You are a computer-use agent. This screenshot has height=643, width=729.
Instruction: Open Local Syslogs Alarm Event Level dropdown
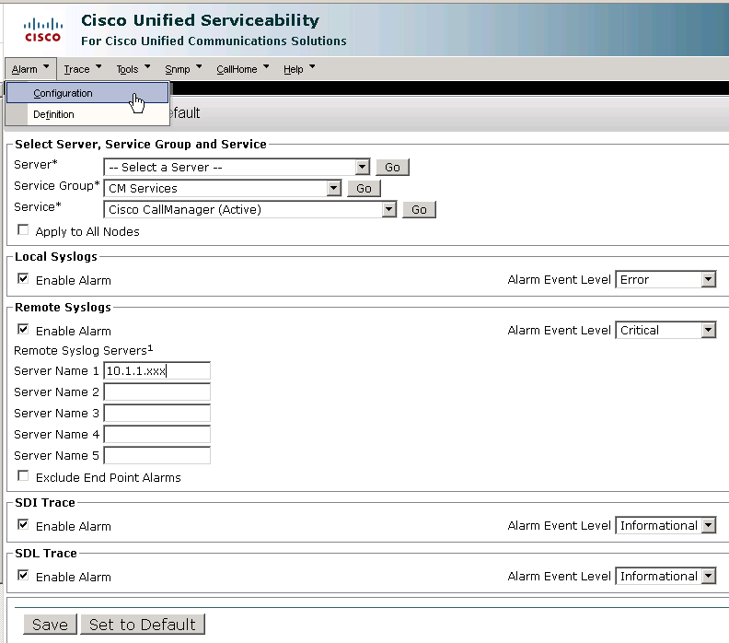[x=665, y=280]
